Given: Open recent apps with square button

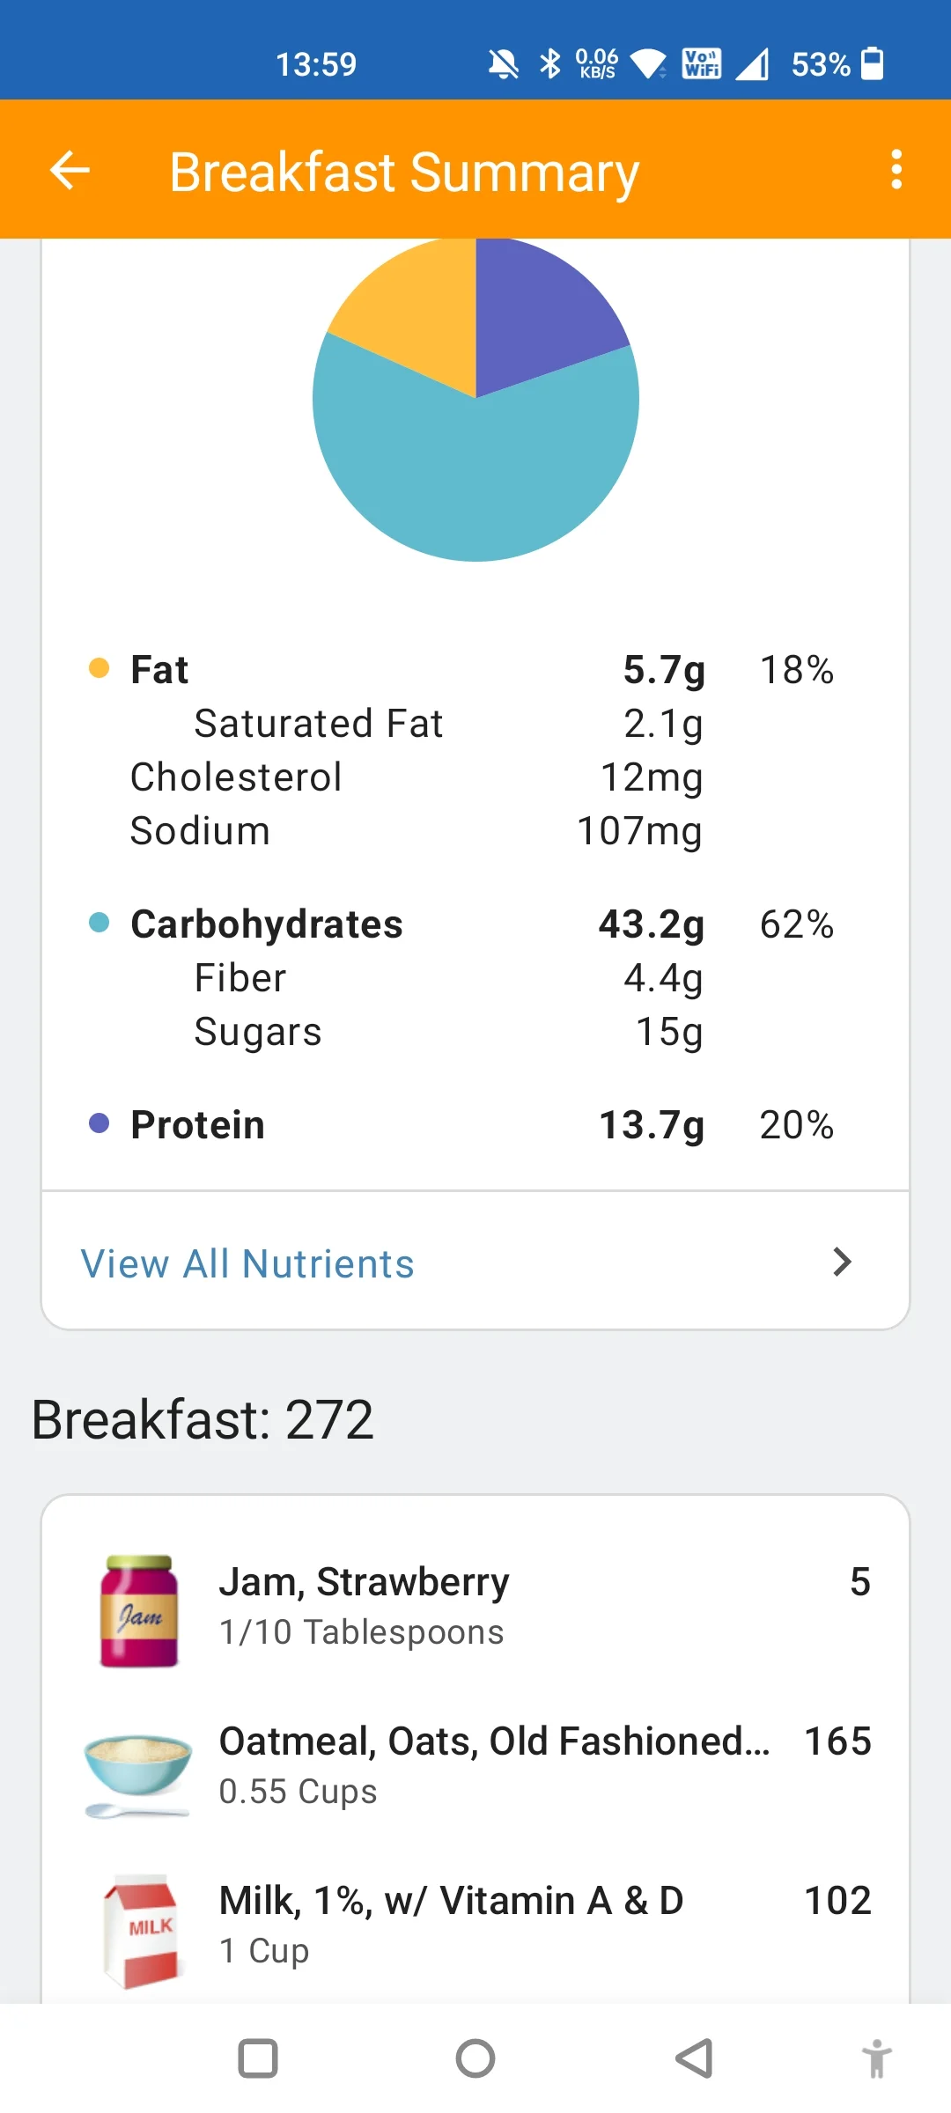Looking at the screenshot, I should pyautogui.click(x=258, y=2058).
